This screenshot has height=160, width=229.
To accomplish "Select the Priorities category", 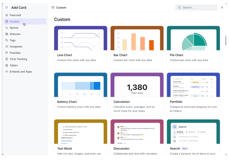I will coord(25,53).
